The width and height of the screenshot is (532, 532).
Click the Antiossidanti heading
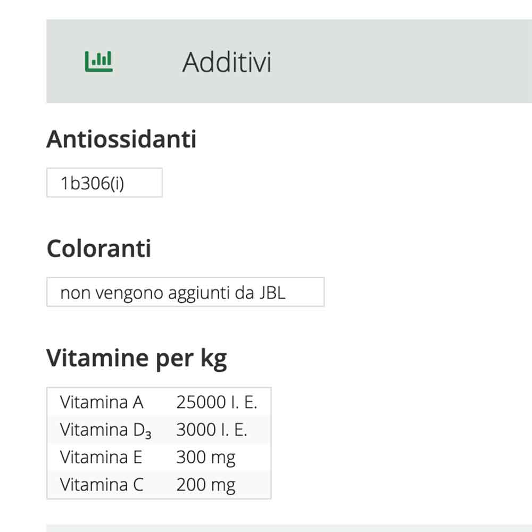pyautogui.click(x=122, y=139)
